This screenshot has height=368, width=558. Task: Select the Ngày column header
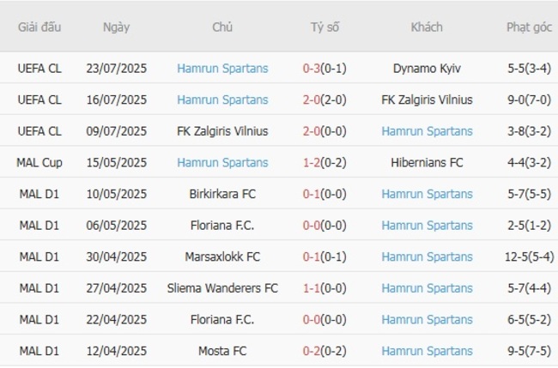point(116,27)
